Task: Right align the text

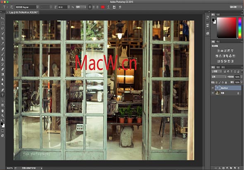Action: point(97,7)
